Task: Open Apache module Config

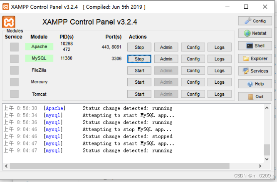Action: (193, 47)
